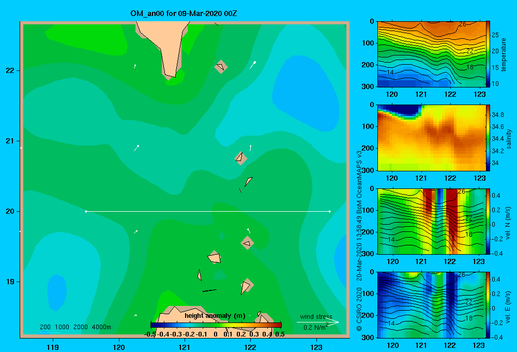
Task: Click the '0.2 N/m' wind stress value
Action: tap(315, 328)
